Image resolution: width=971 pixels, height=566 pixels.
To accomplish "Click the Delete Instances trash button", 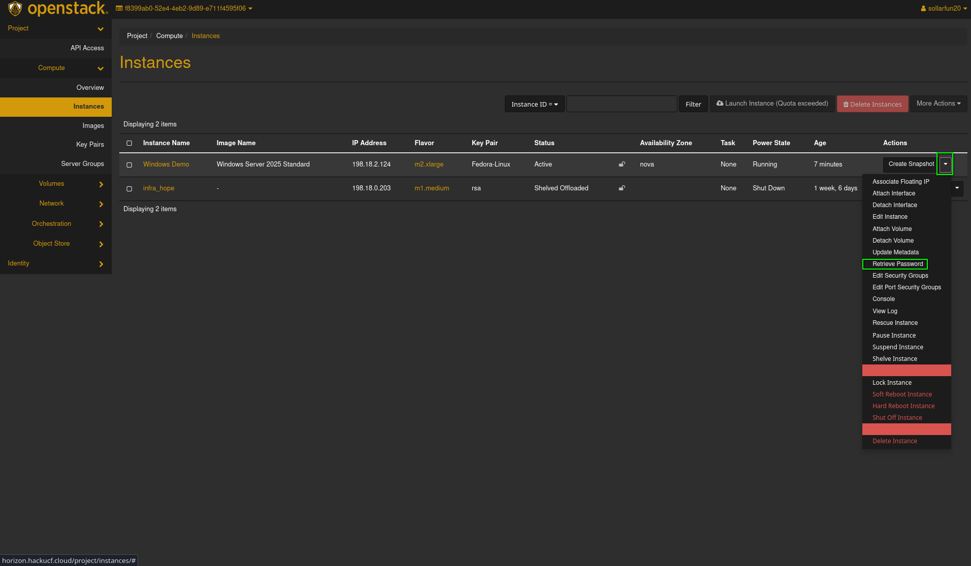I will click(x=872, y=104).
